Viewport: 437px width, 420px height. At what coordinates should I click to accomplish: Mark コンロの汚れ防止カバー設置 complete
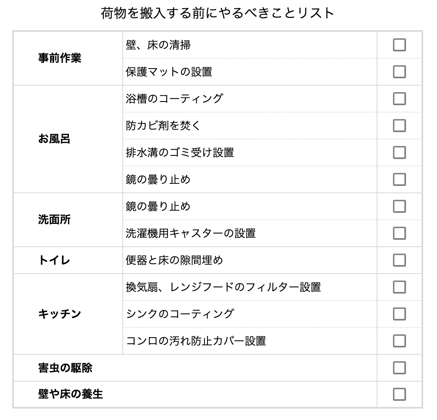[x=399, y=340]
